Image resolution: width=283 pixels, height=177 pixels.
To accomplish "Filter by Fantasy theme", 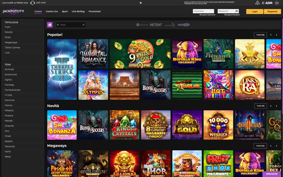I will click(9, 85).
